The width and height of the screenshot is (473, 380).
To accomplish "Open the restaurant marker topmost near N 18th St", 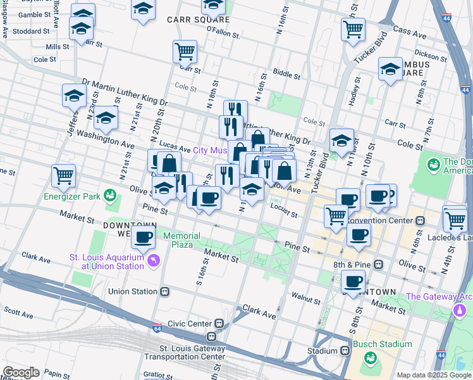I will pos(236,108).
